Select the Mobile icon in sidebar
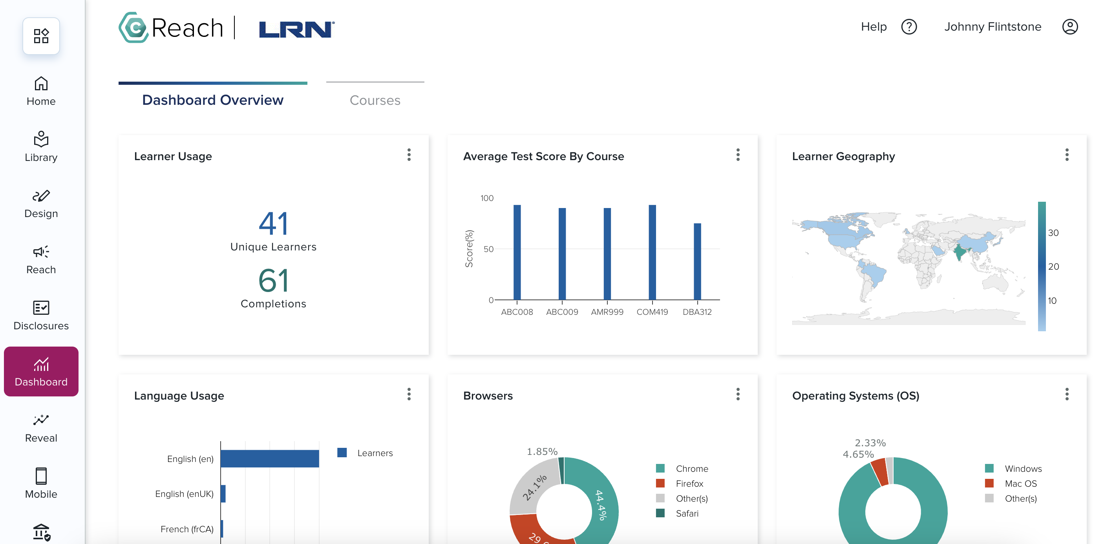This screenshot has height=544, width=1115. pyautogui.click(x=41, y=480)
